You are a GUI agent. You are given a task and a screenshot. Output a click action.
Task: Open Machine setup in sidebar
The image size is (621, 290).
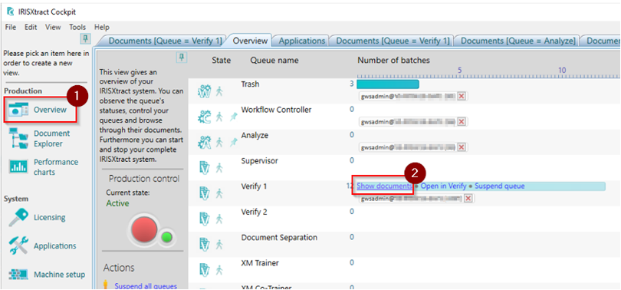[47, 274]
